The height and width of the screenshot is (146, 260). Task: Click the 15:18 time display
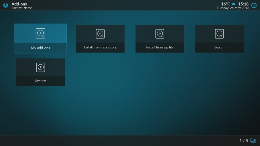click(243, 4)
